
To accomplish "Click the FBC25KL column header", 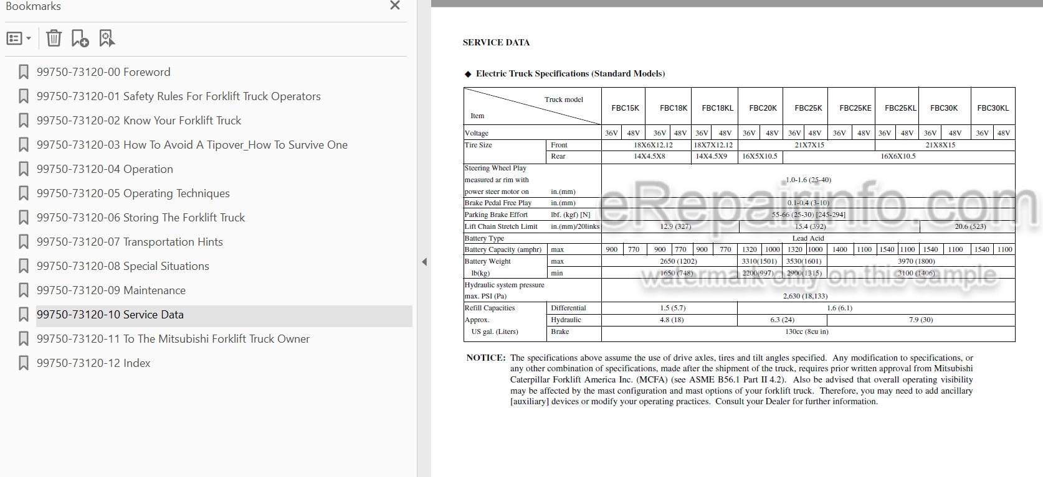I will [900, 108].
